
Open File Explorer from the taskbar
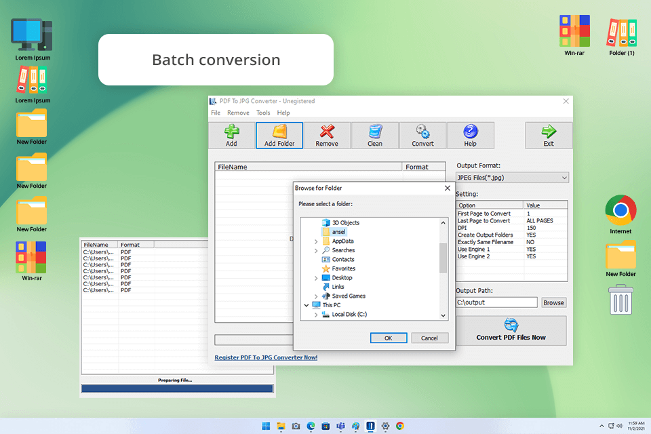(281, 426)
